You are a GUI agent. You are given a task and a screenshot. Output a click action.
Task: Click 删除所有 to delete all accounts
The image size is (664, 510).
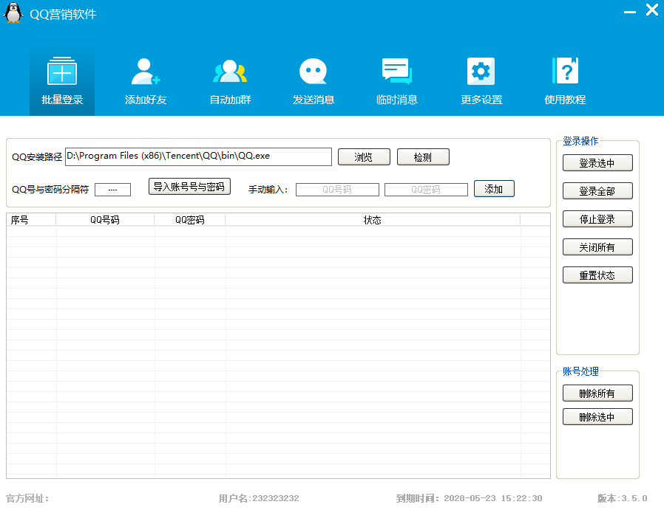(597, 393)
